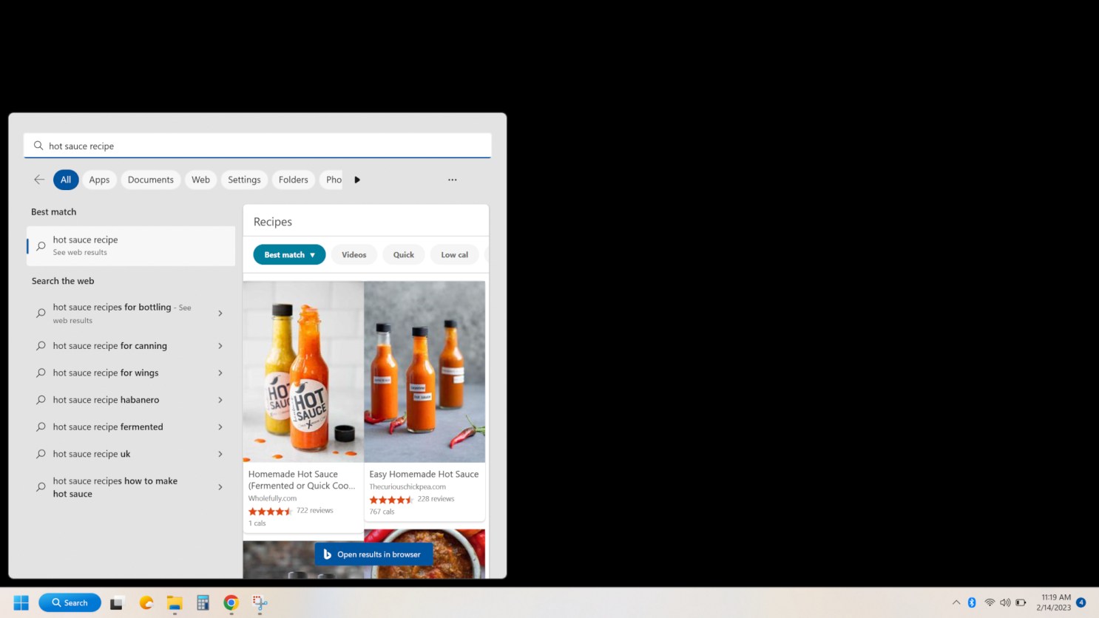1099x618 pixels.
Task: Open the three-dot options menu
Action: point(452,180)
